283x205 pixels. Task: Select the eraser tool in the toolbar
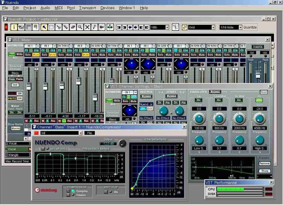coord(73,27)
